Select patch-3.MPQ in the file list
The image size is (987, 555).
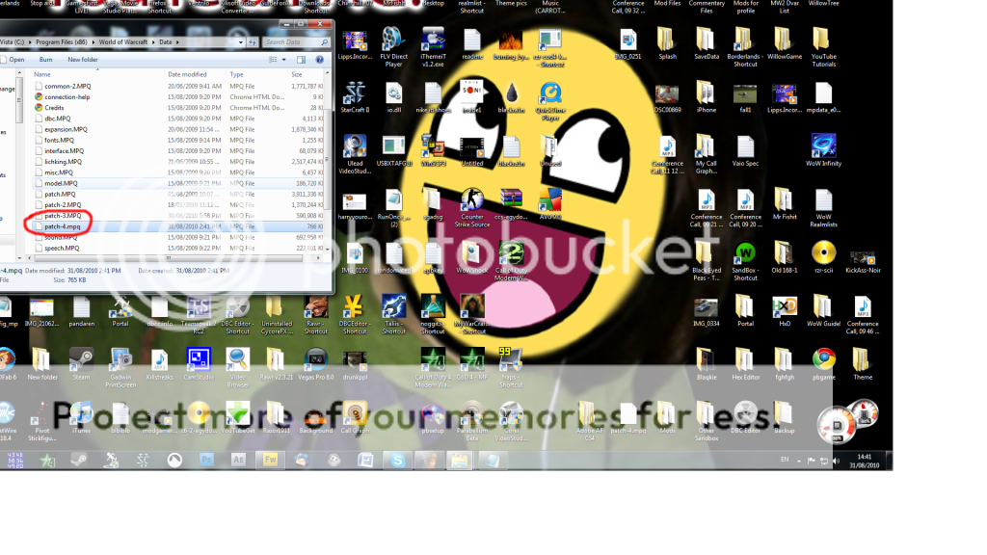[x=63, y=216]
